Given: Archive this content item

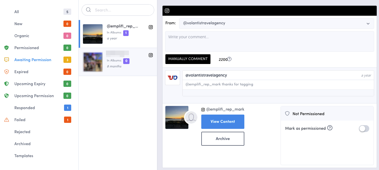Looking at the screenshot, I should (223, 139).
